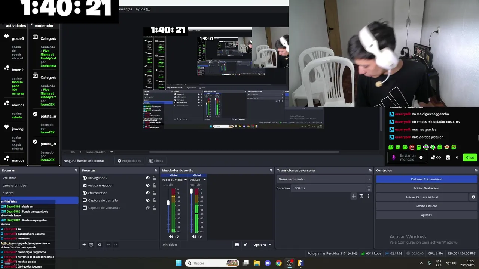Image resolution: width=479 pixels, height=269 pixels.
Task: Toggle monitoring icon for desktop audio channel
Action: pyautogui.click(x=177, y=236)
